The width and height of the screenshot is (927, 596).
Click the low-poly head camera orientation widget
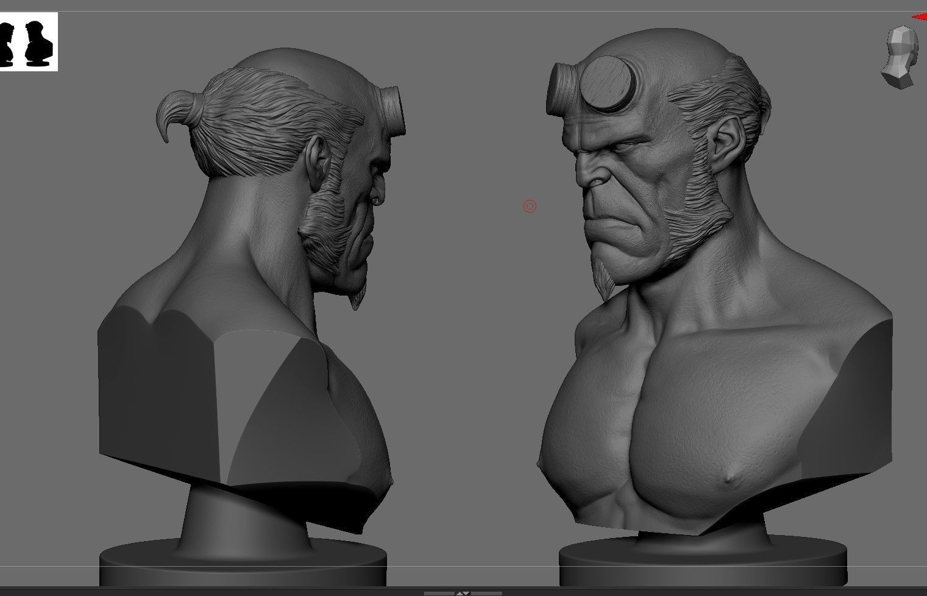pyautogui.click(x=900, y=57)
